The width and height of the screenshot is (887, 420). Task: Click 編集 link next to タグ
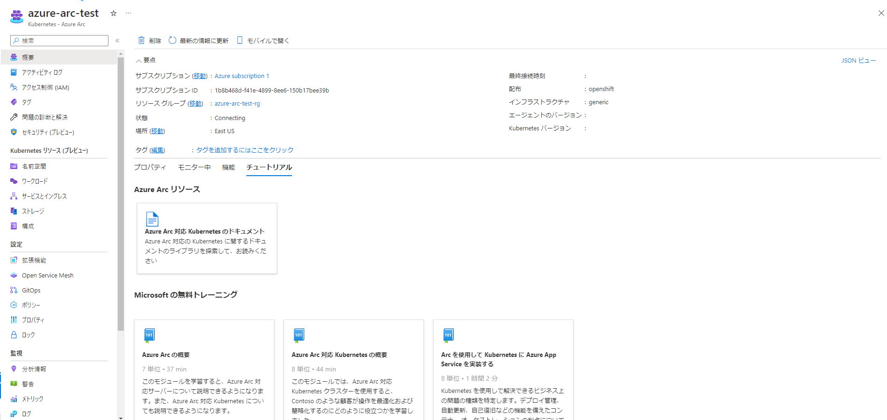157,150
